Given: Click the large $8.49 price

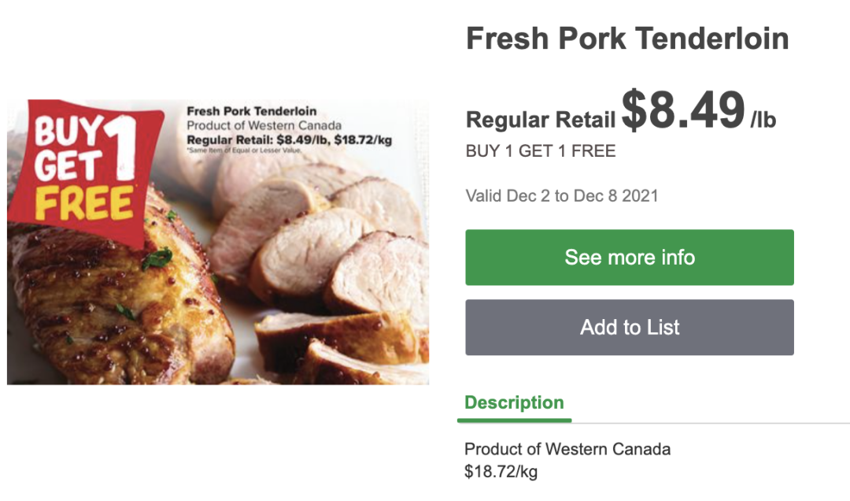Looking at the screenshot, I should click(683, 110).
